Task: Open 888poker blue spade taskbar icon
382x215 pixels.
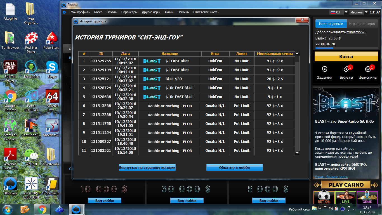Action: [76, 209]
